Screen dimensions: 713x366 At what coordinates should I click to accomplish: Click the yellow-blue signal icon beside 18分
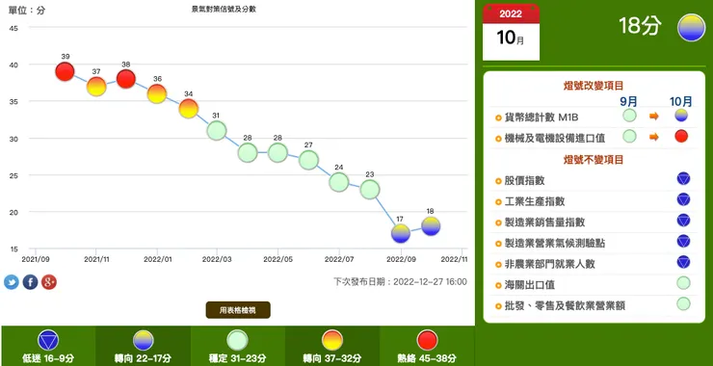[691, 27]
